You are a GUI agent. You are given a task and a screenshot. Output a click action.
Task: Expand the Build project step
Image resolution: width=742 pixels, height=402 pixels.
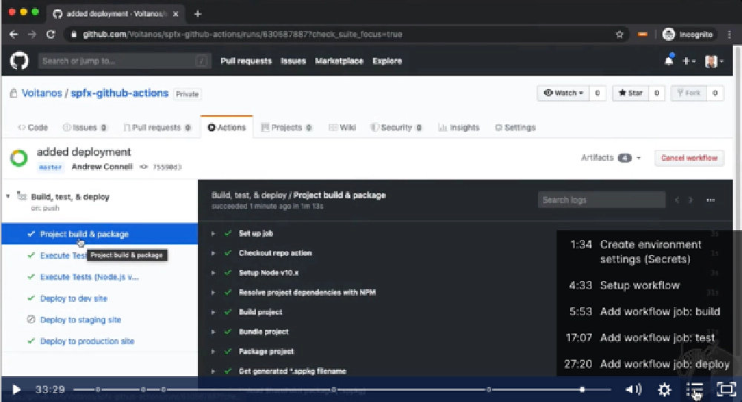point(214,312)
